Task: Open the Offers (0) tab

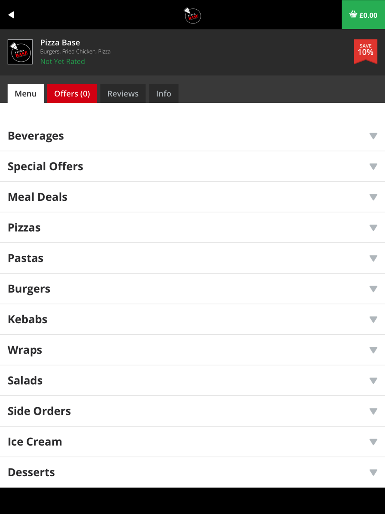Action: 72,94
